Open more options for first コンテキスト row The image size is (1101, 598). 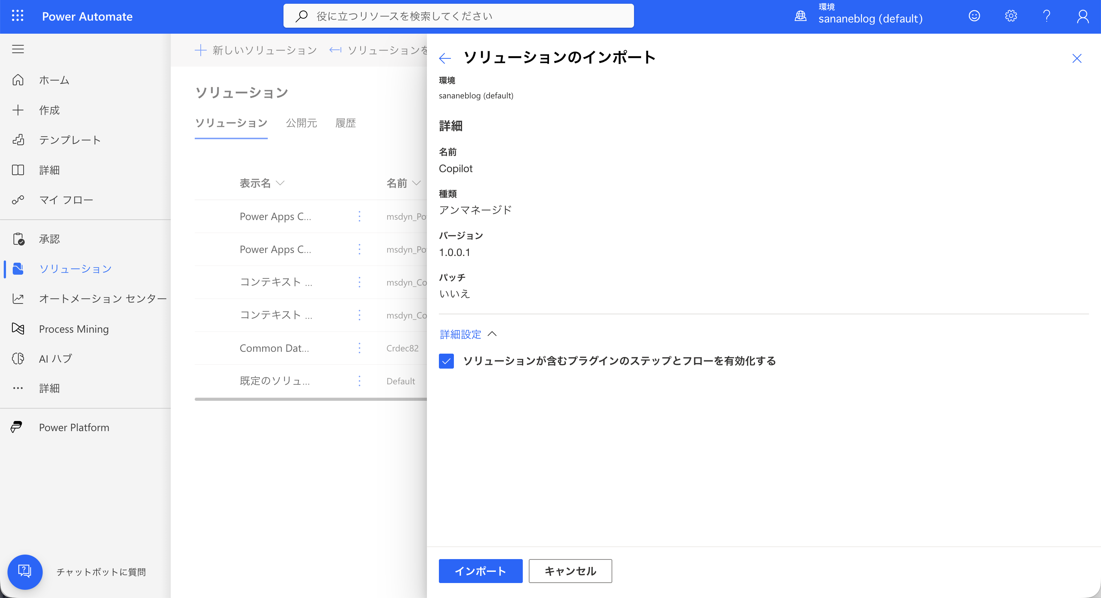360,282
